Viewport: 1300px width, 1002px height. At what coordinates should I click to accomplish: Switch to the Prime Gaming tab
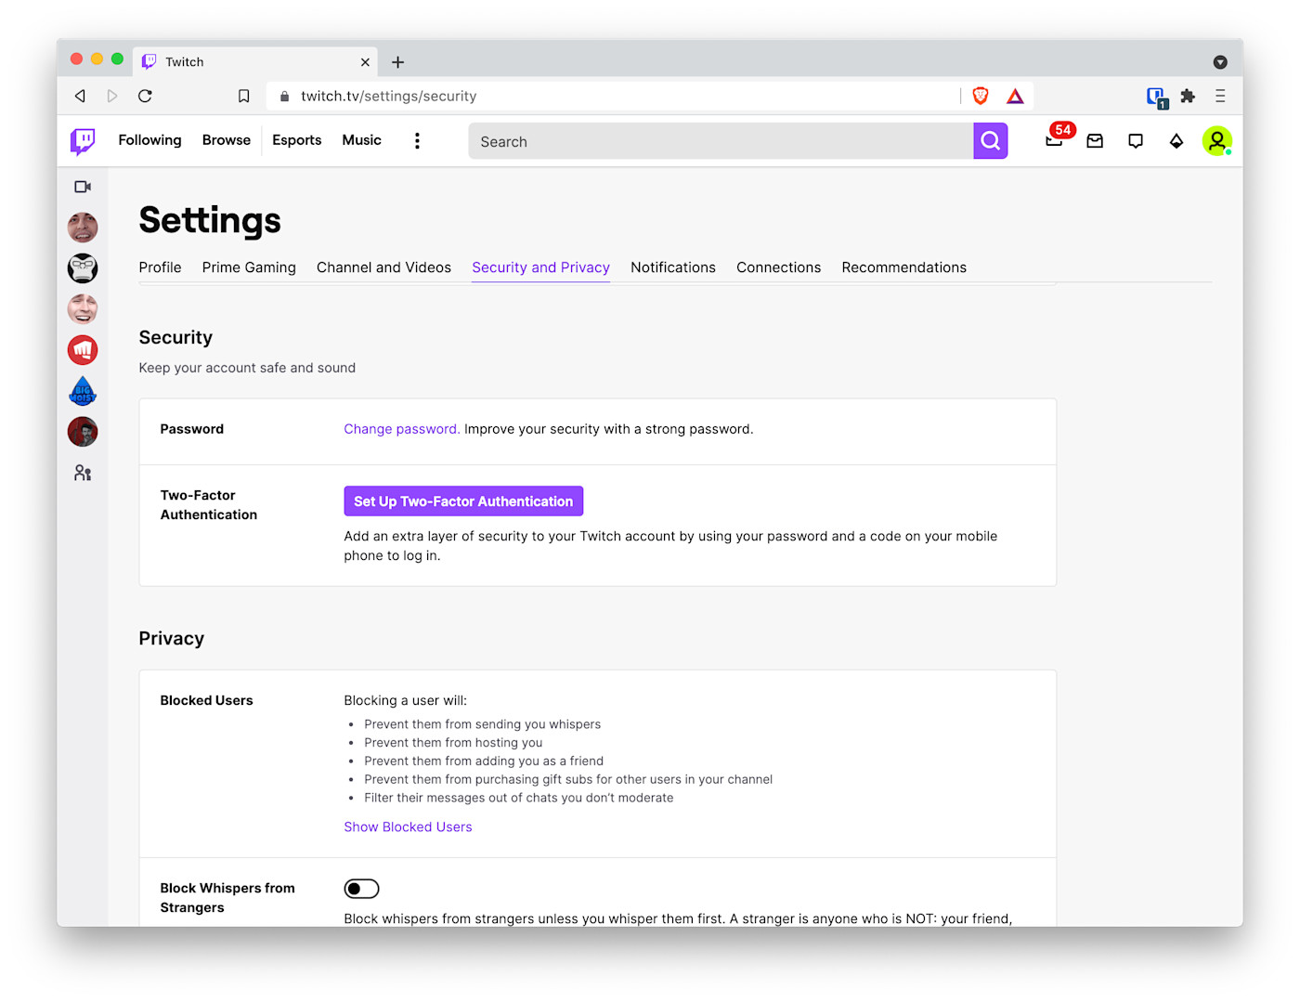[248, 267]
